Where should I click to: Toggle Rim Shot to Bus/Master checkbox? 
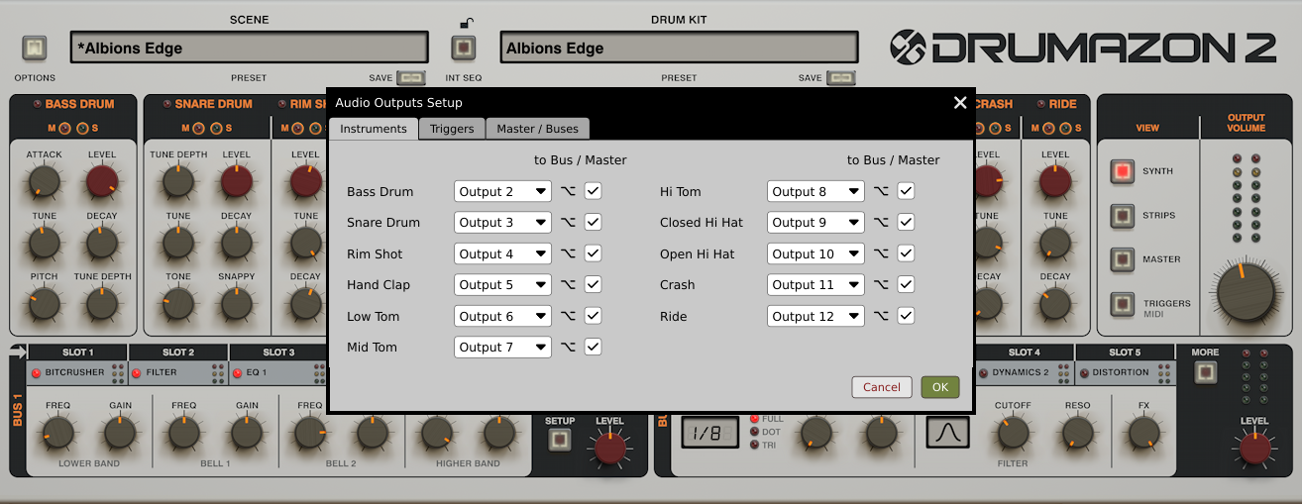[593, 253]
